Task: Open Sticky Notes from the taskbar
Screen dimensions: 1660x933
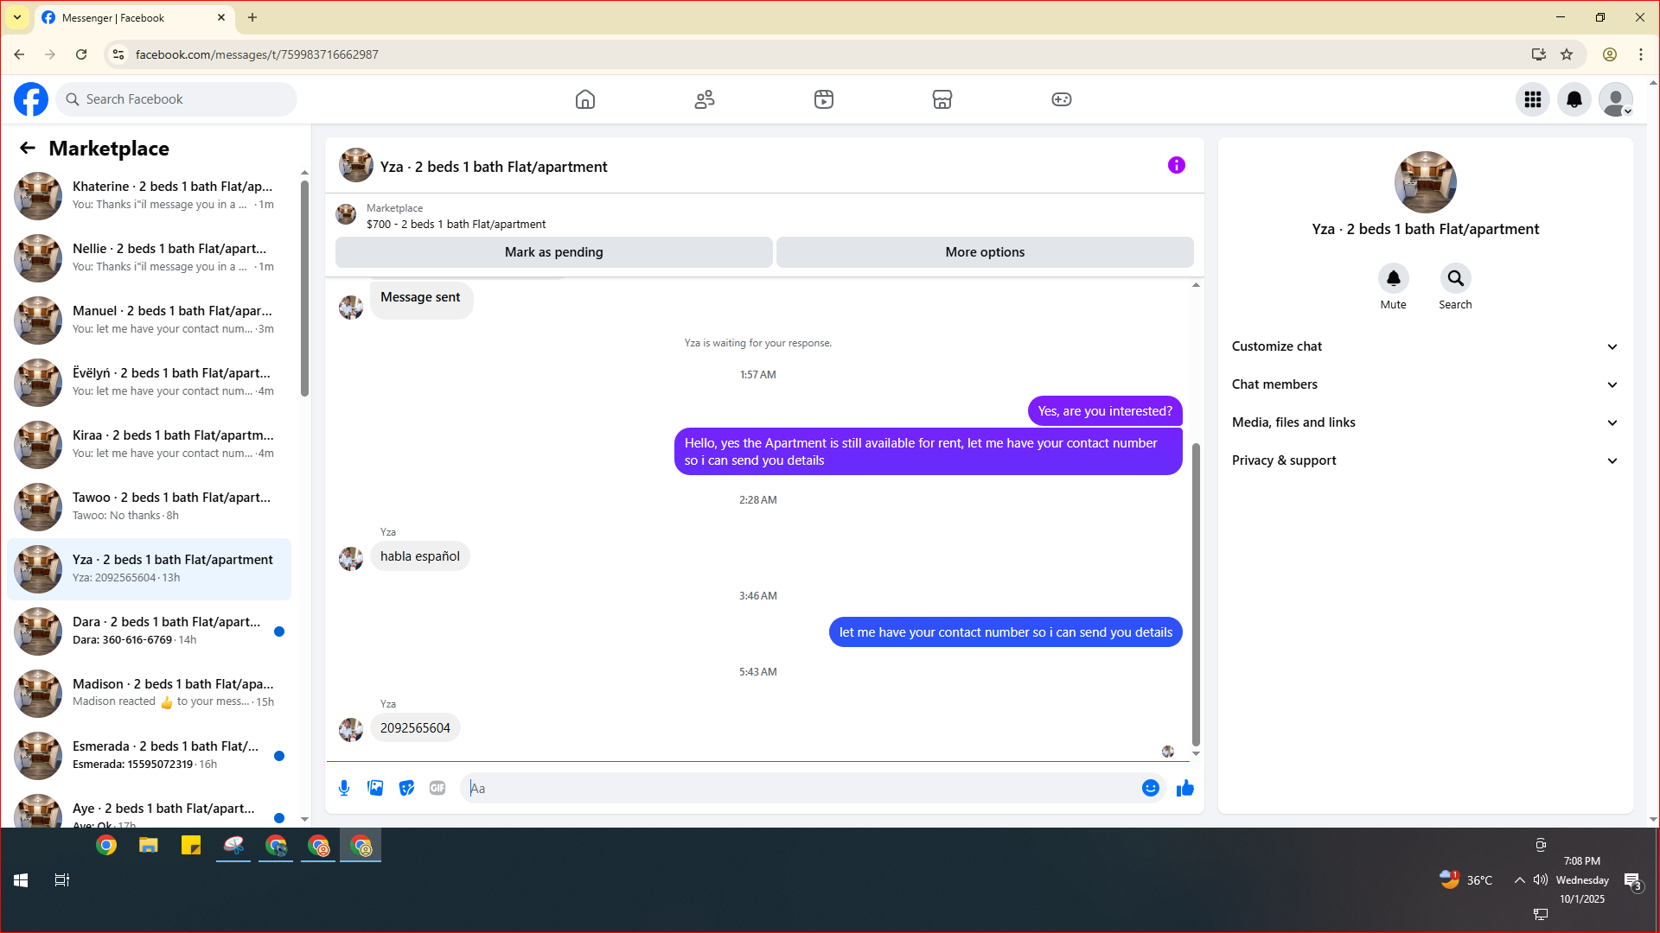Action: 191,846
